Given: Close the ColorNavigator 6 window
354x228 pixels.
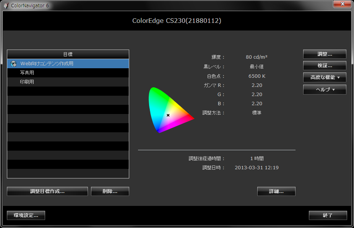Looking at the screenshot, I should tap(343, 4).
